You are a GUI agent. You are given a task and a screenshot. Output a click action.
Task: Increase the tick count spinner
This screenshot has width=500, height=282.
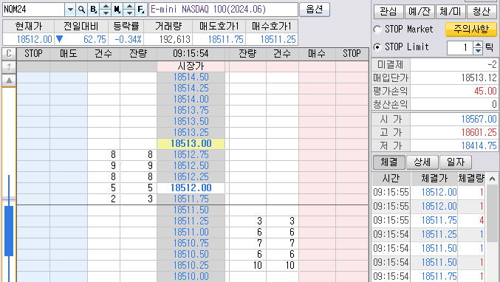pos(478,44)
